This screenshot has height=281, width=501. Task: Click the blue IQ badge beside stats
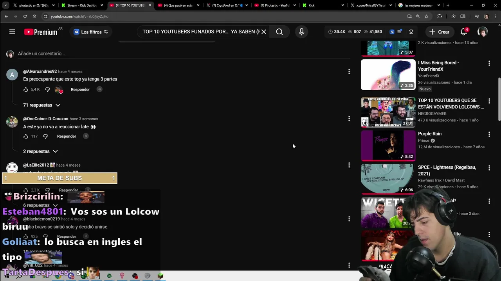[392, 32]
